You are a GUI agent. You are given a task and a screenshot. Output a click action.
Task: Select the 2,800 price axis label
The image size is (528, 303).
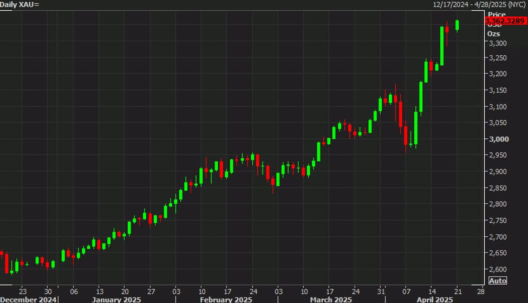[497, 204]
